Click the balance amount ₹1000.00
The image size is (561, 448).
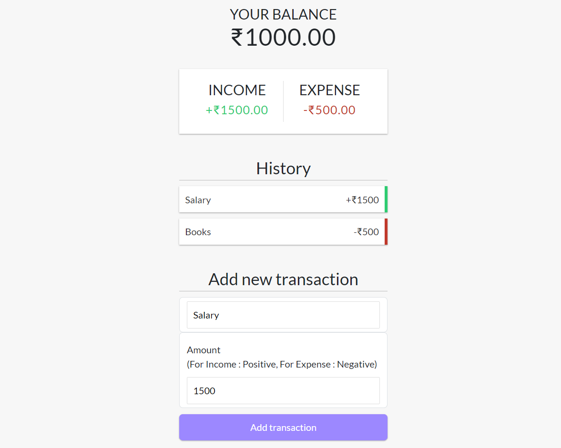pyautogui.click(x=283, y=37)
